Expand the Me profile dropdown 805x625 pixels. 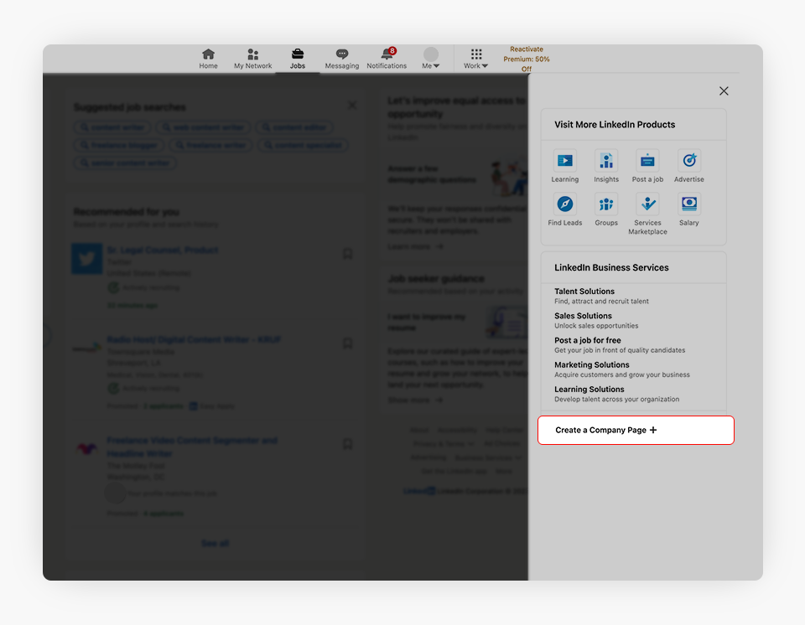click(431, 59)
